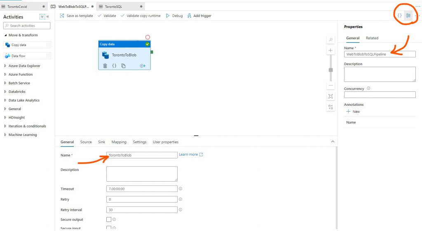The width and height of the screenshot is (422, 231).
Task: Toggle the Properties pane icon
Action: 408,16
